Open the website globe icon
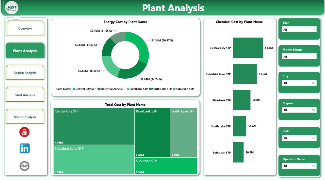Viewport: 325px width, 180px height. [24, 166]
